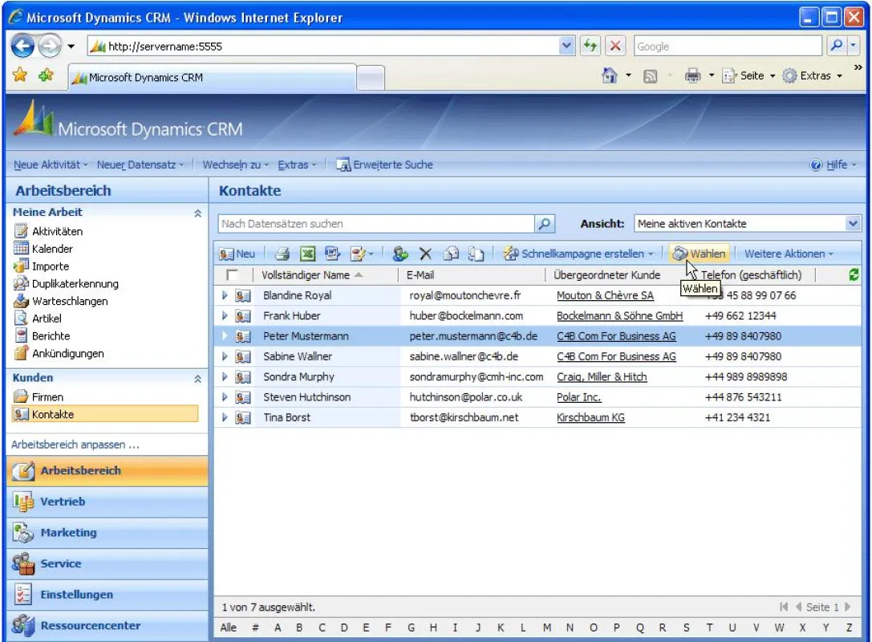The image size is (872, 642).
Task: Click the browser RSS feeds icon
Action: coord(650,76)
